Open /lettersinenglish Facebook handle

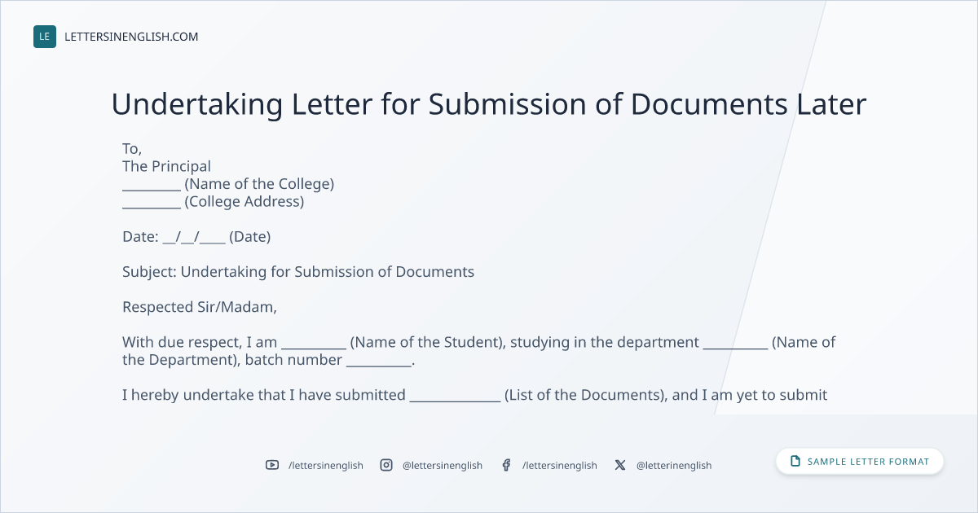[x=560, y=466]
